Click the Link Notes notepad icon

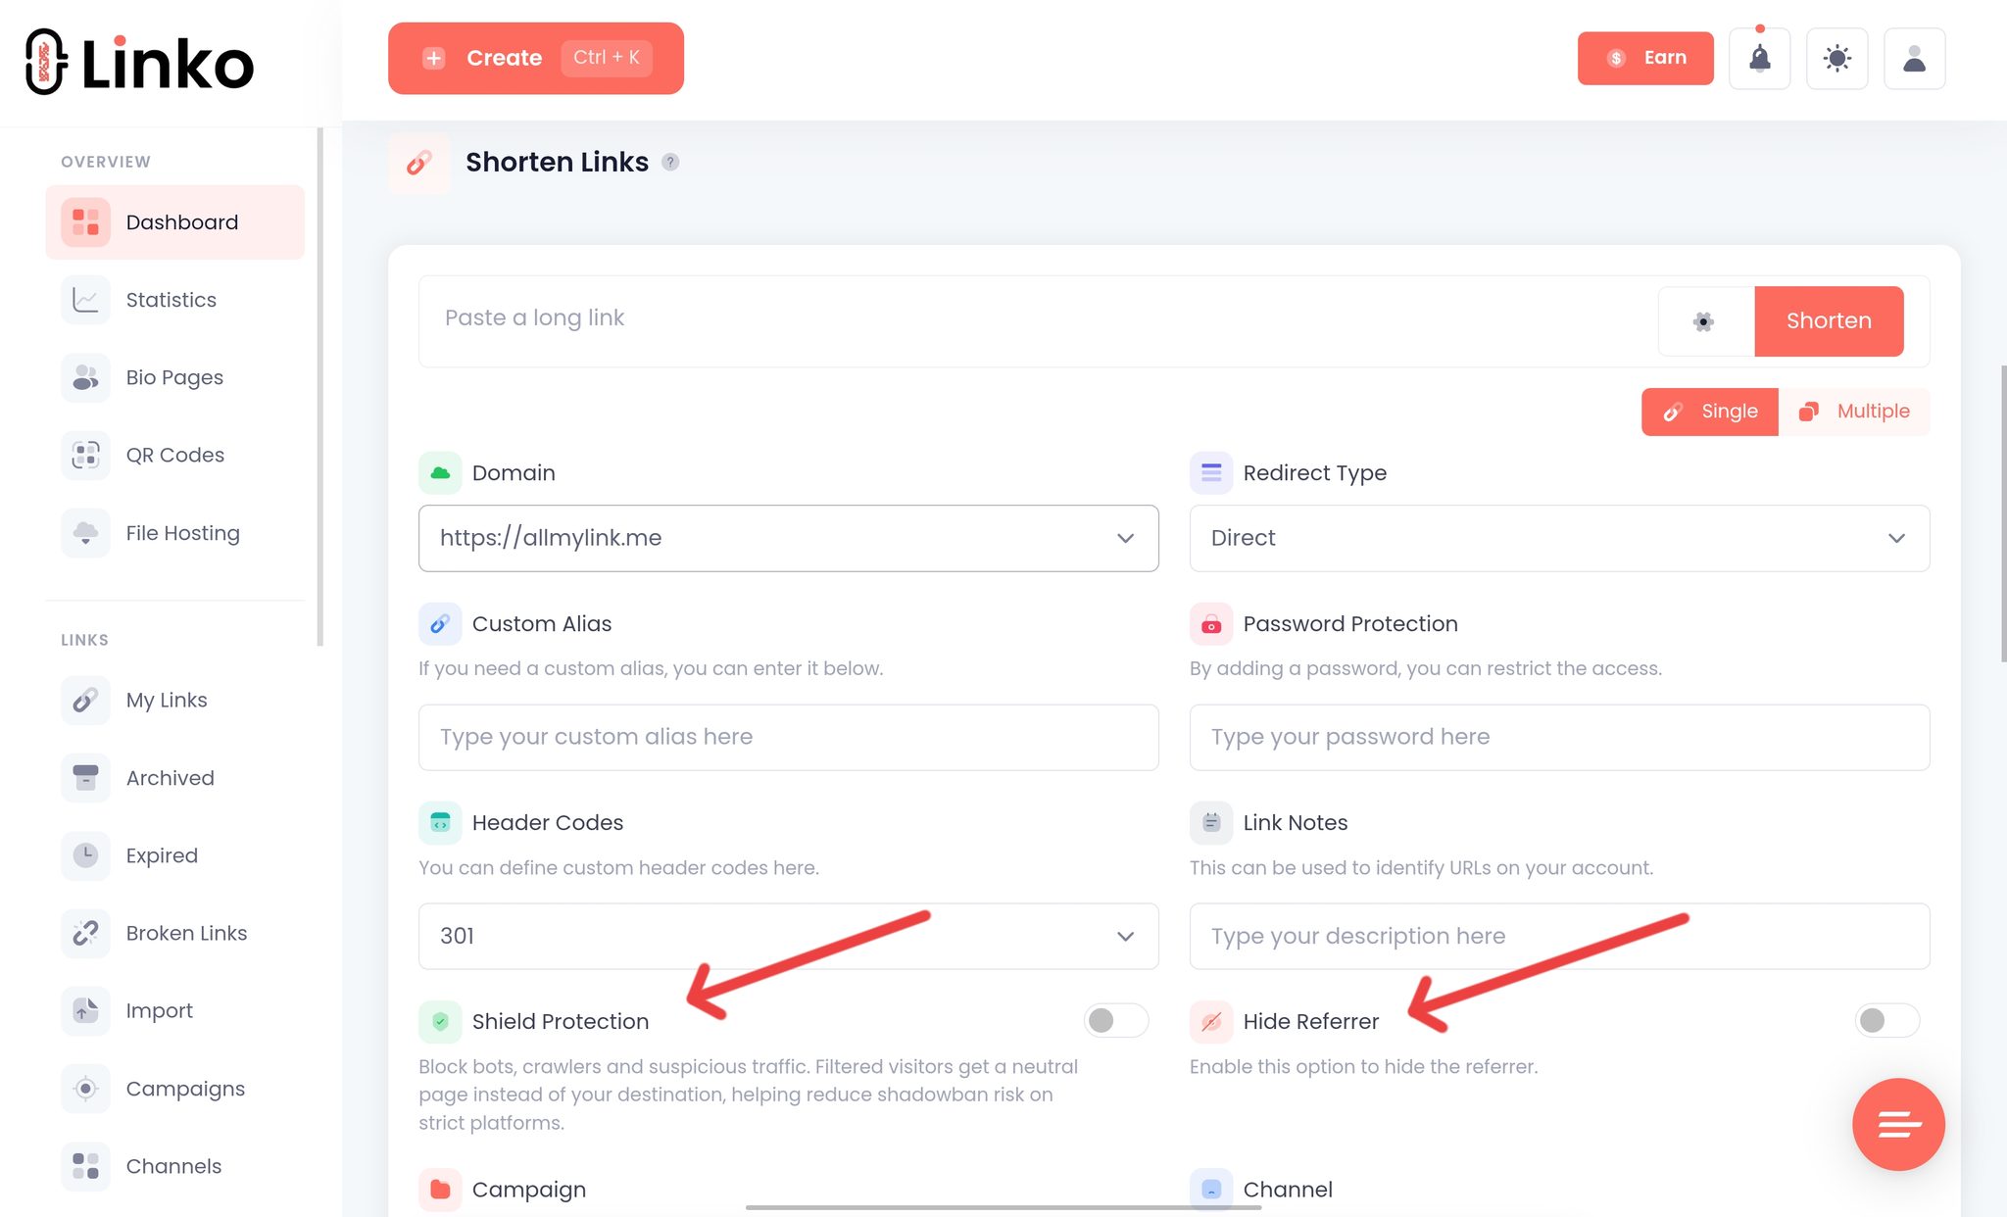click(x=1211, y=823)
